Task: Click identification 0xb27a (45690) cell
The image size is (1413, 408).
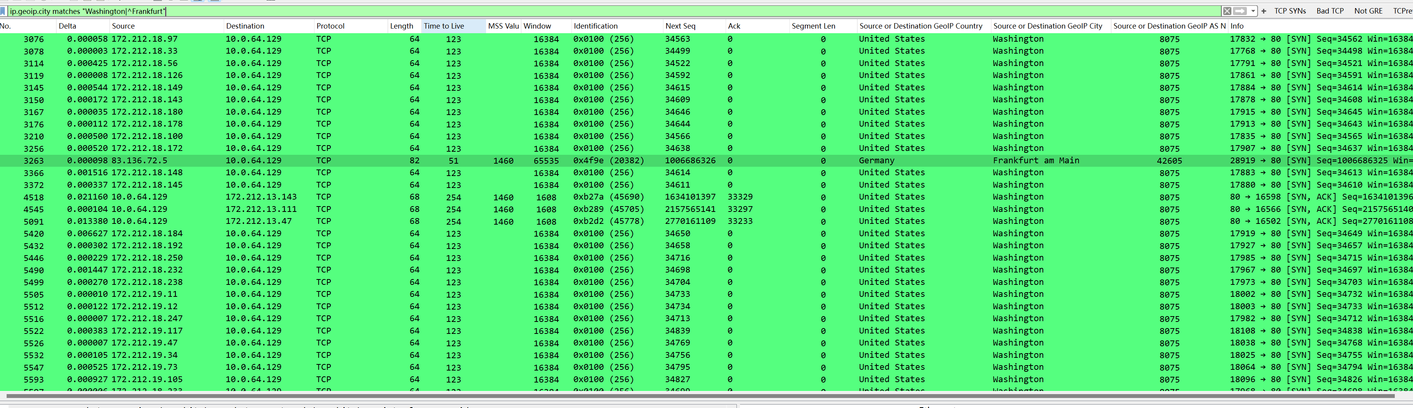Action: (x=608, y=197)
